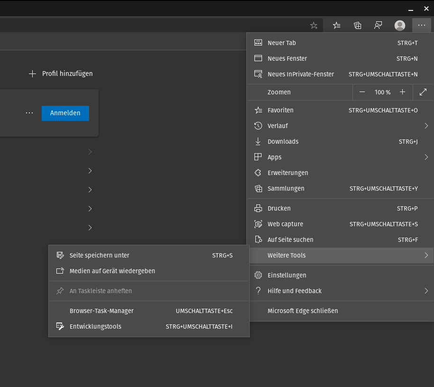Viewport: 434px width, 387px height.
Task: Click the STRG+F shortcut text
Action: pyautogui.click(x=408, y=240)
